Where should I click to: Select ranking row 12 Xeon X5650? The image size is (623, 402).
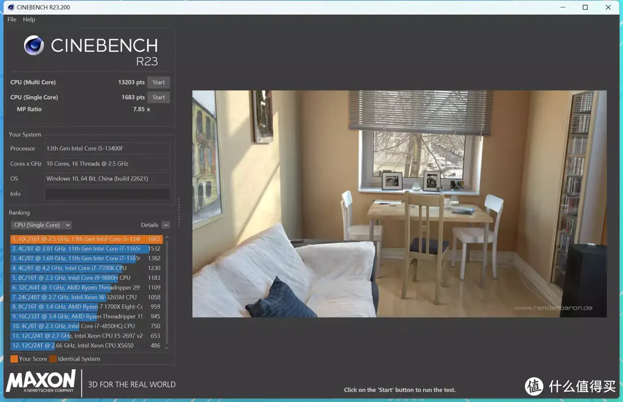(x=87, y=346)
